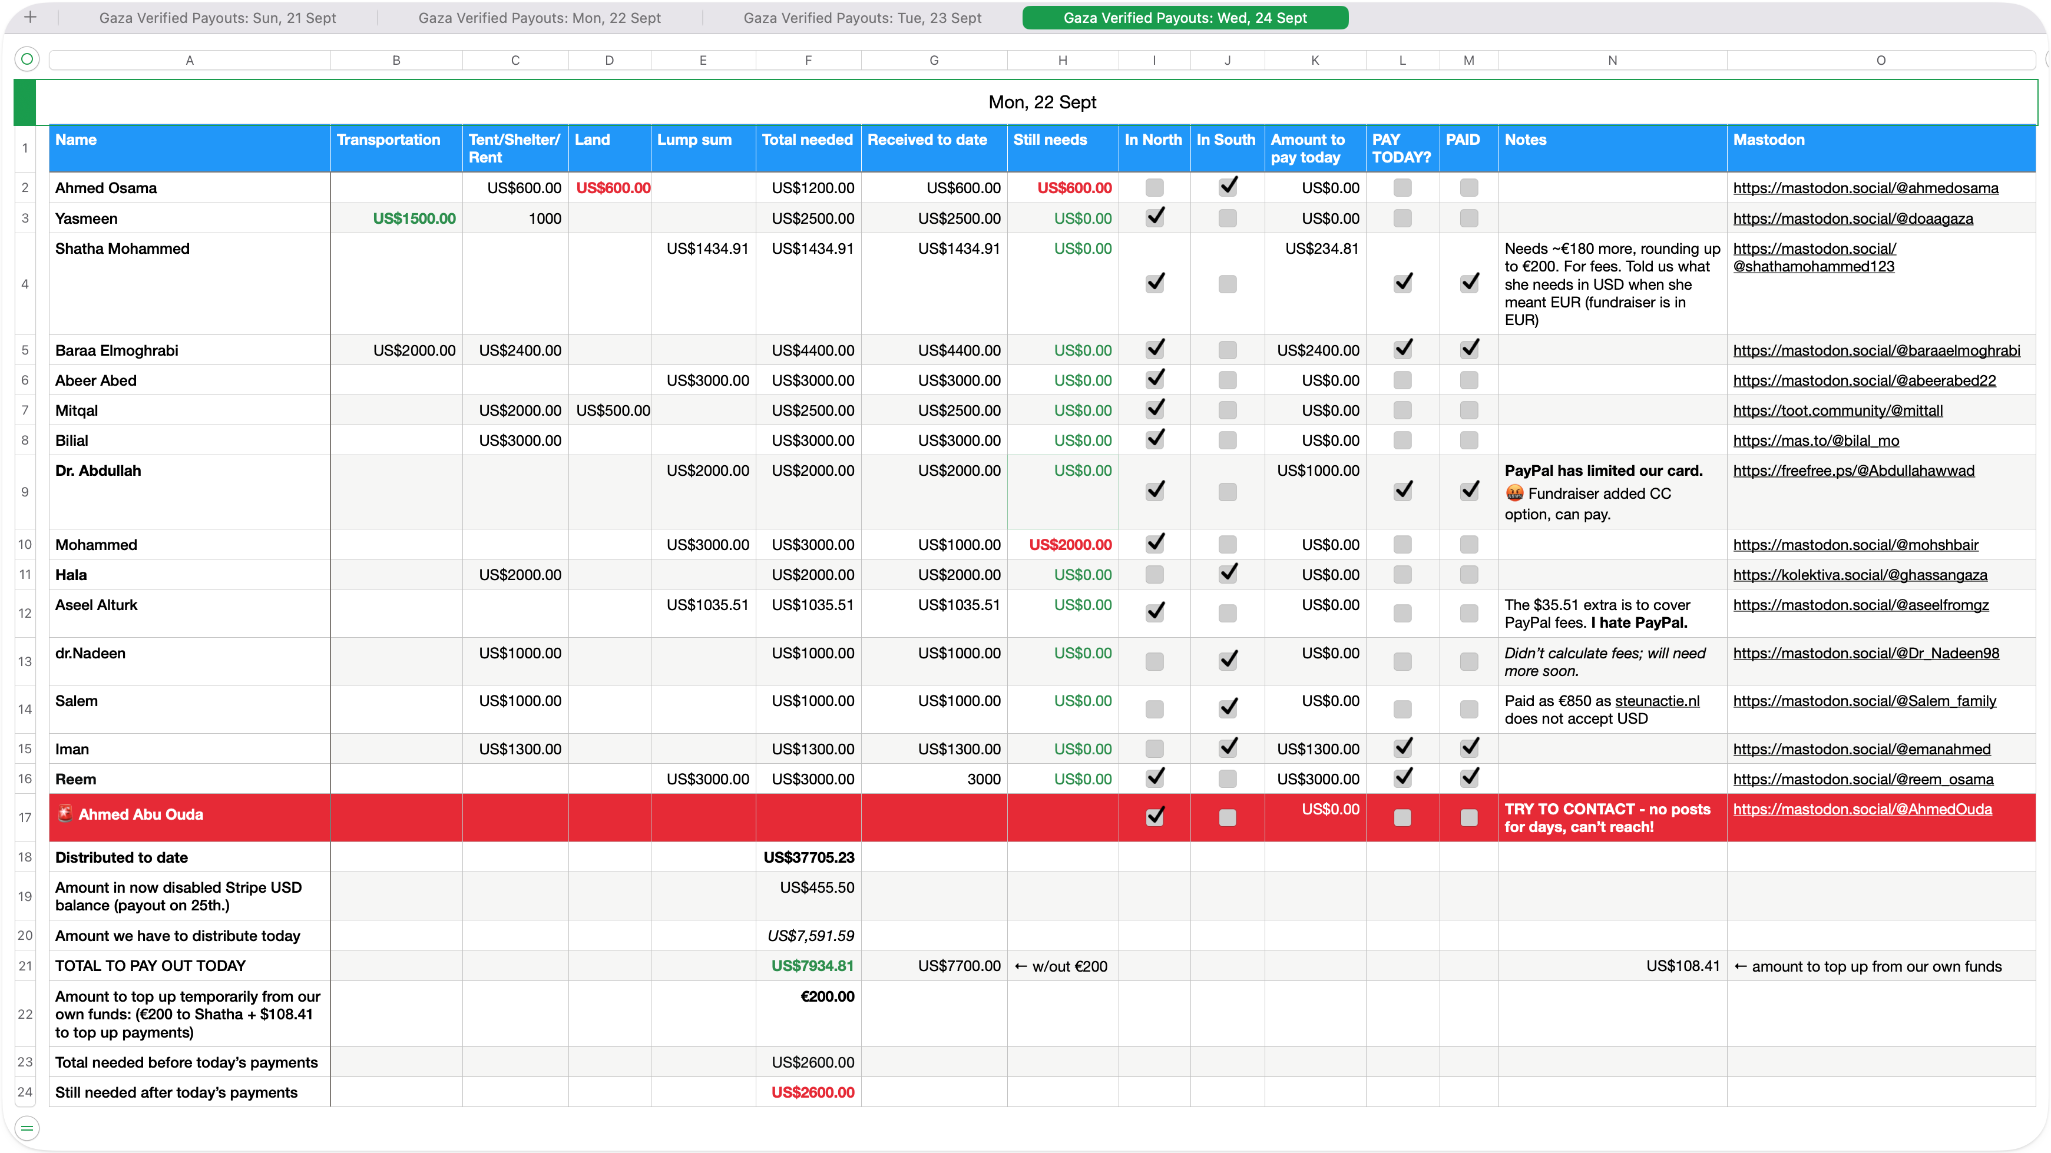The image size is (2051, 1153).
Task: Click the angry emoji in Dr. Abdullah notes
Action: point(1514,493)
